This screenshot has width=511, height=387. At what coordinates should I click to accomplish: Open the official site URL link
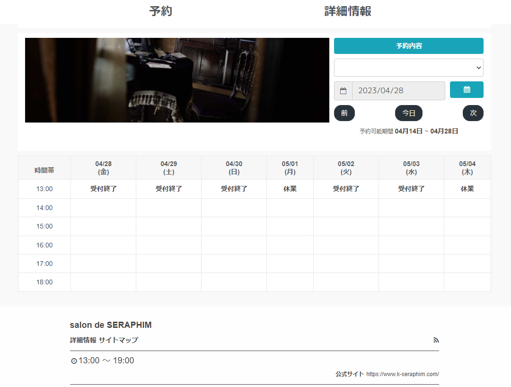tap(402, 374)
